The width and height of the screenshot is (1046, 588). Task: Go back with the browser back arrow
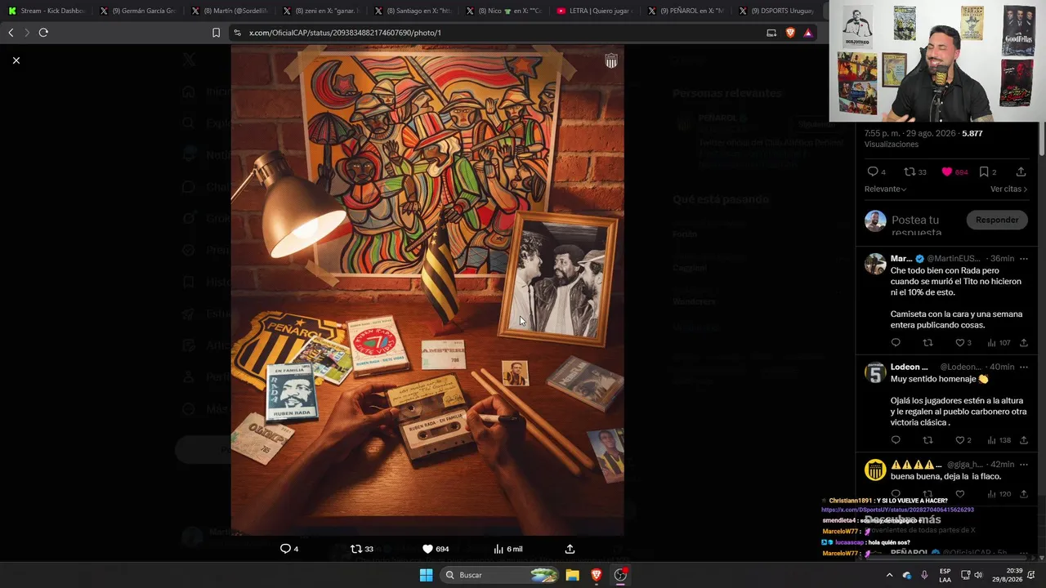pos(11,33)
